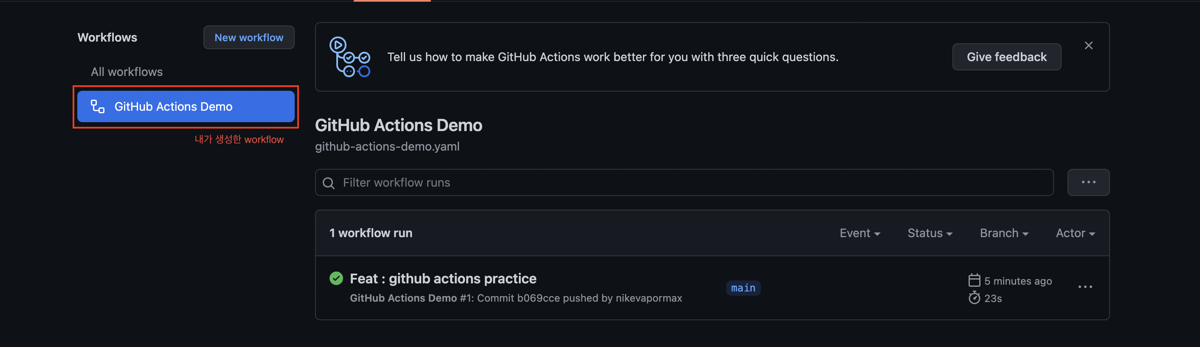
Task: Click the calendar icon near 5 minutes ago
Action: coord(974,280)
